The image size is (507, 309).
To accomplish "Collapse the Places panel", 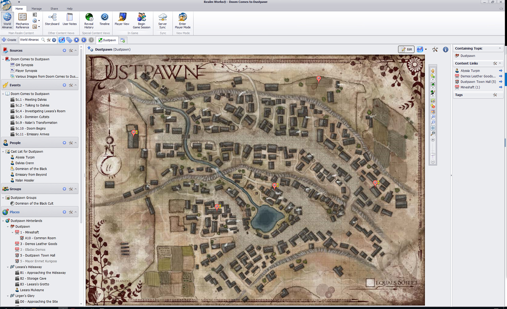I will point(75,212).
